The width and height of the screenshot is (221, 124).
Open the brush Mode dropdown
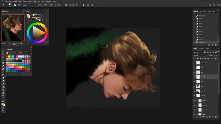(29, 5)
